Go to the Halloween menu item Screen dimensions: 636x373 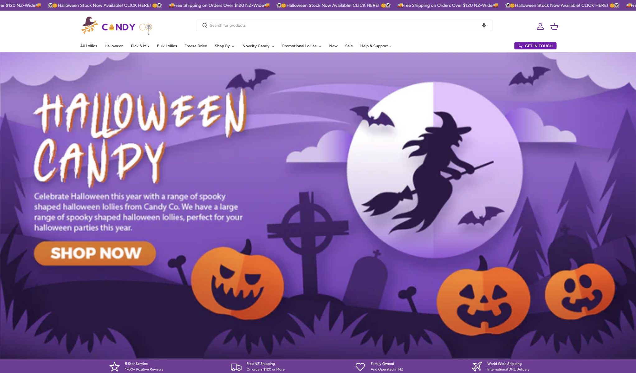coord(114,46)
